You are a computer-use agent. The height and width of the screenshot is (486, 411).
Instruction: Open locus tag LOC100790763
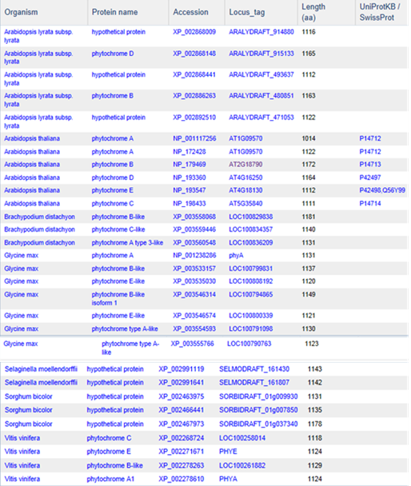[x=249, y=344]
